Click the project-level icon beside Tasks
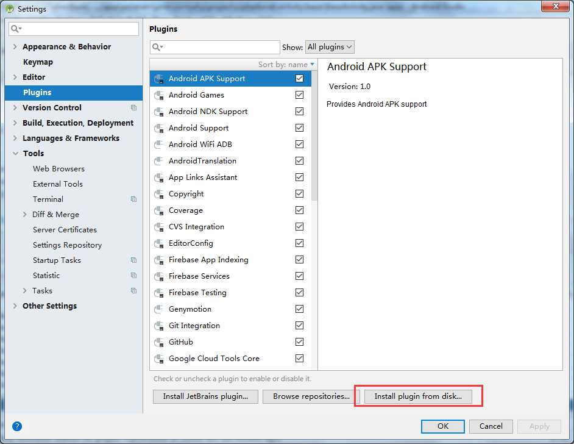574x444 pixels. [x=133, y=290]
